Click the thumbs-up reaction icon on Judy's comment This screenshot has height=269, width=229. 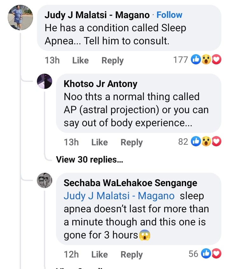point(196,60)
